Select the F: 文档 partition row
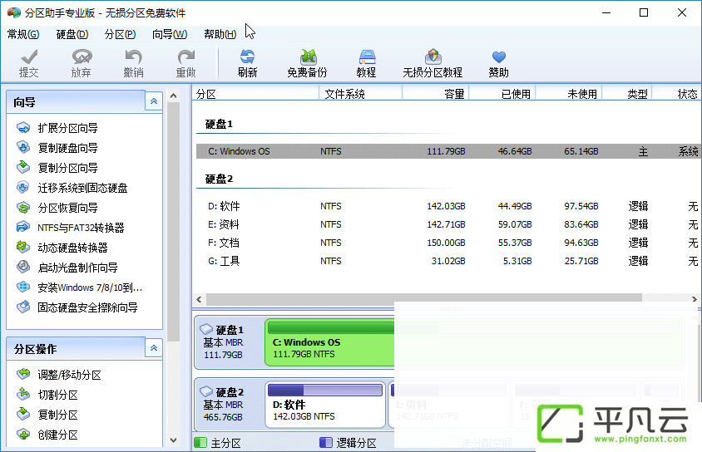Screen dimensions: 702x452 pyautogui.click(x=447, y=243)
